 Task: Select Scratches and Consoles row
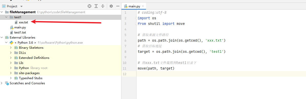point(61,83)
